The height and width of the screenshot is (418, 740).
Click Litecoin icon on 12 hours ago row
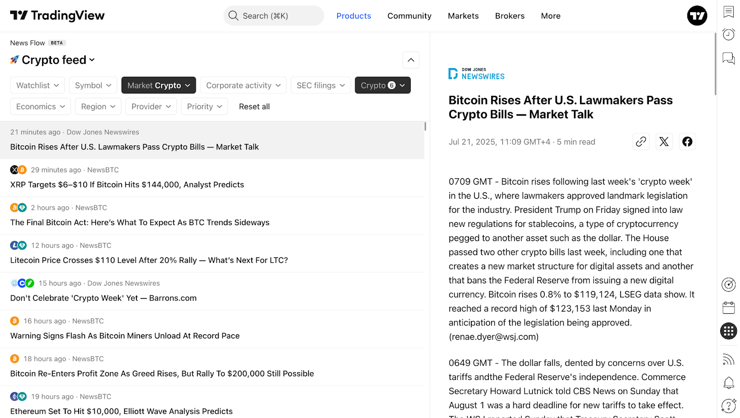14,245
